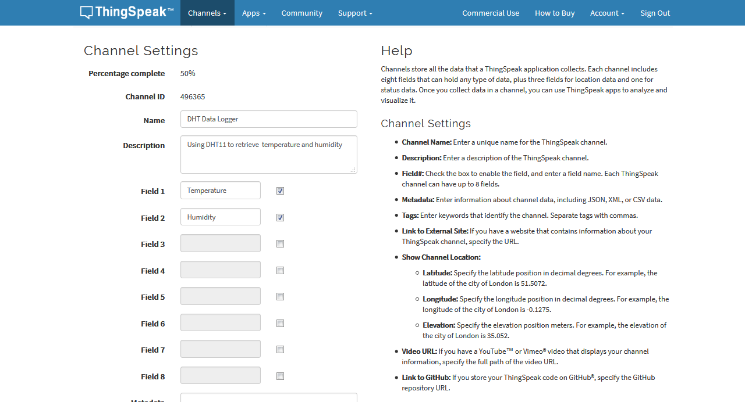Click the Metadata help item text
This screenshot has width=745, height=402.
tap(532, 200)
